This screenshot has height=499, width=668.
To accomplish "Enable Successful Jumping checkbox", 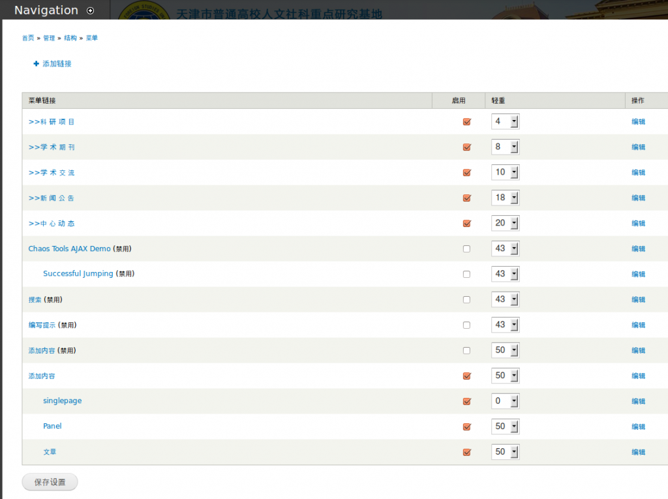I will click(467, 274).
